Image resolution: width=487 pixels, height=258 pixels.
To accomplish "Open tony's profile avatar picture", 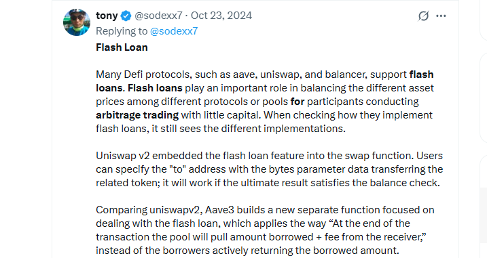I will click(77, 22).
